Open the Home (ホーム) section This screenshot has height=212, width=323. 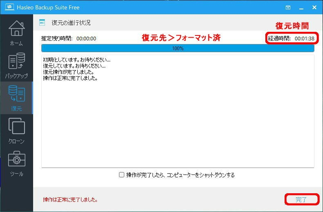(16, 33)
